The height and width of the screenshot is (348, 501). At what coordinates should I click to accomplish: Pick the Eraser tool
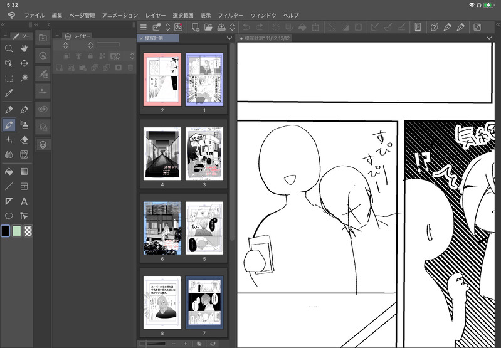coord(24,139)
